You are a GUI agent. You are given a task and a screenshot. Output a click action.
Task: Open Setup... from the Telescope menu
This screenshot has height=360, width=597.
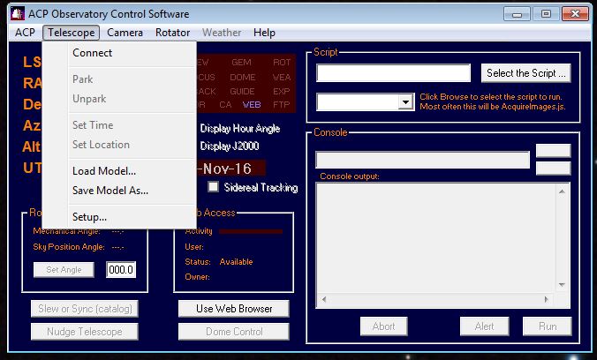point(89,217)
